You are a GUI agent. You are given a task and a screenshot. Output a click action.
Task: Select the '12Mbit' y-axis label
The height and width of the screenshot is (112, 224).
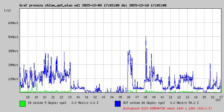coord(13,79)
